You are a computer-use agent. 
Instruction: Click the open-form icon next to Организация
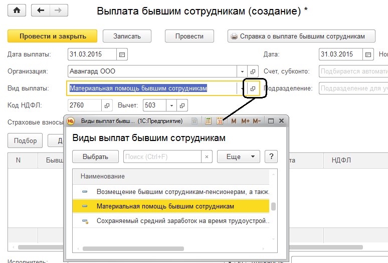click(x=253, y=71)
